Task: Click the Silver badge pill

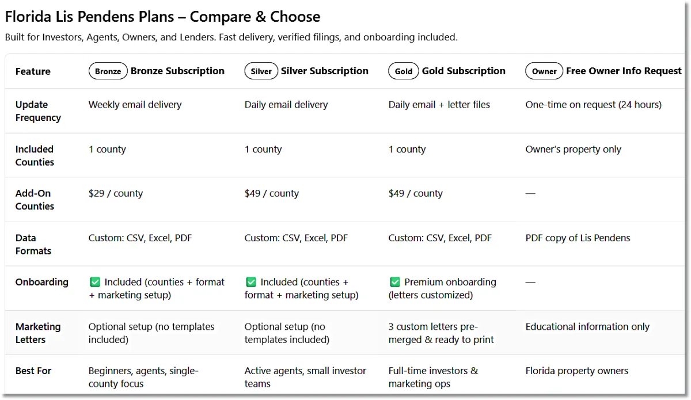Action: pyautogui.click(x=261, y=71)
